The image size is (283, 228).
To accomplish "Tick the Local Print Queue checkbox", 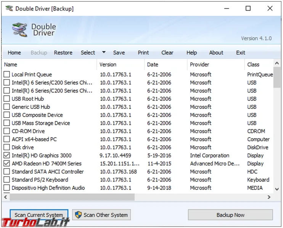I will coord(7,74).
